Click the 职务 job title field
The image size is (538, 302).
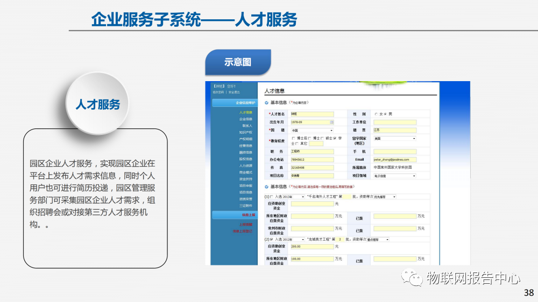click(x=312, y=152)
